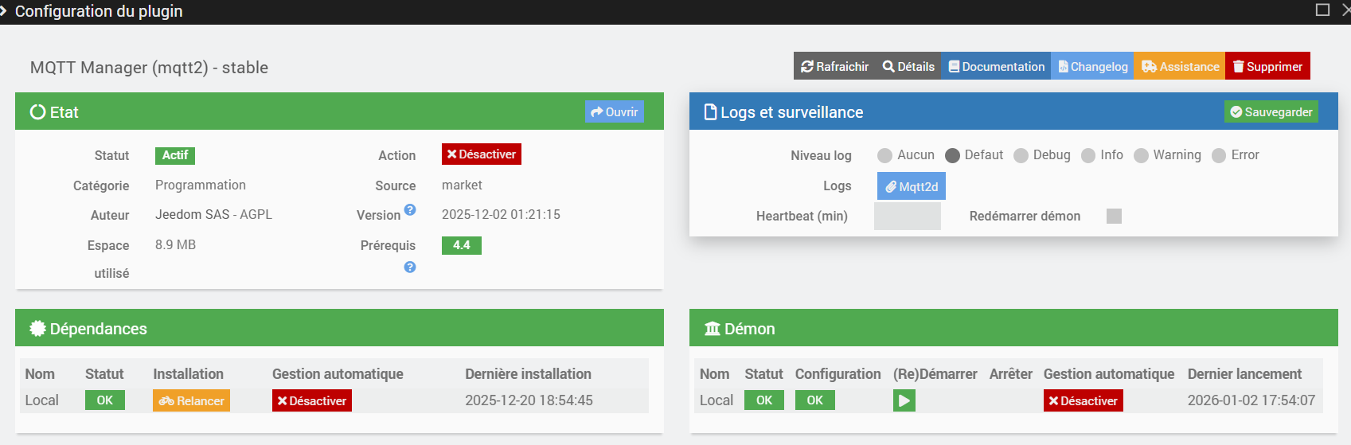The height and width of the screenshot is (445, 1351).
Task: Disable automatic daemon management via Désactiver
Action: 1083,400
